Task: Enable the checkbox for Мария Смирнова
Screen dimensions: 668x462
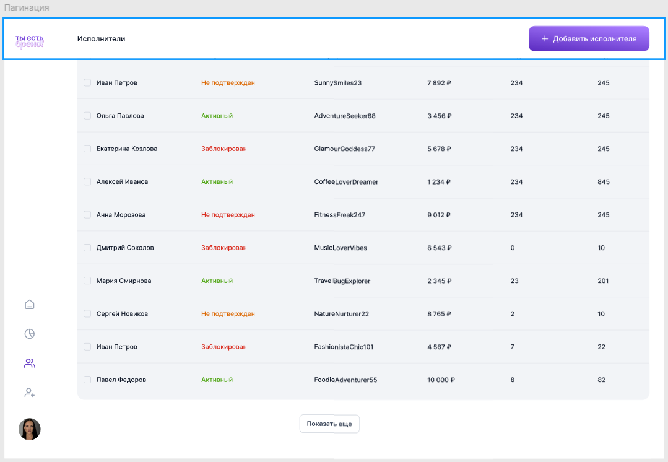Action: pos(87,281)
